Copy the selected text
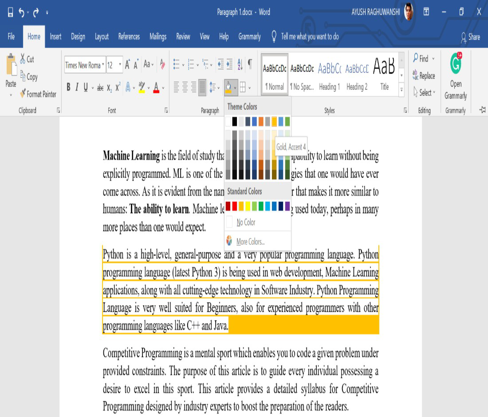 click(x=29, y=76)
